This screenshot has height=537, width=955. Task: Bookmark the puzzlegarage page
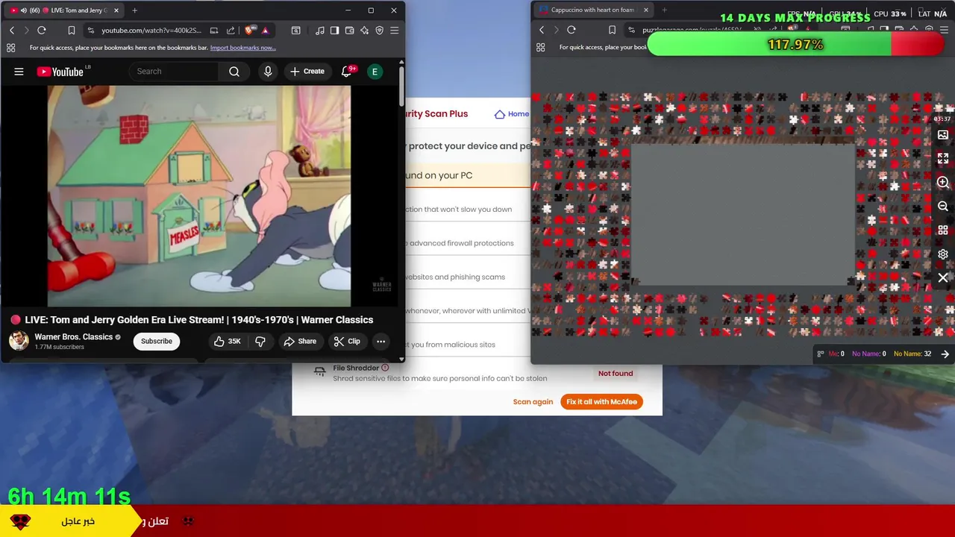click(x=612, y=30)
